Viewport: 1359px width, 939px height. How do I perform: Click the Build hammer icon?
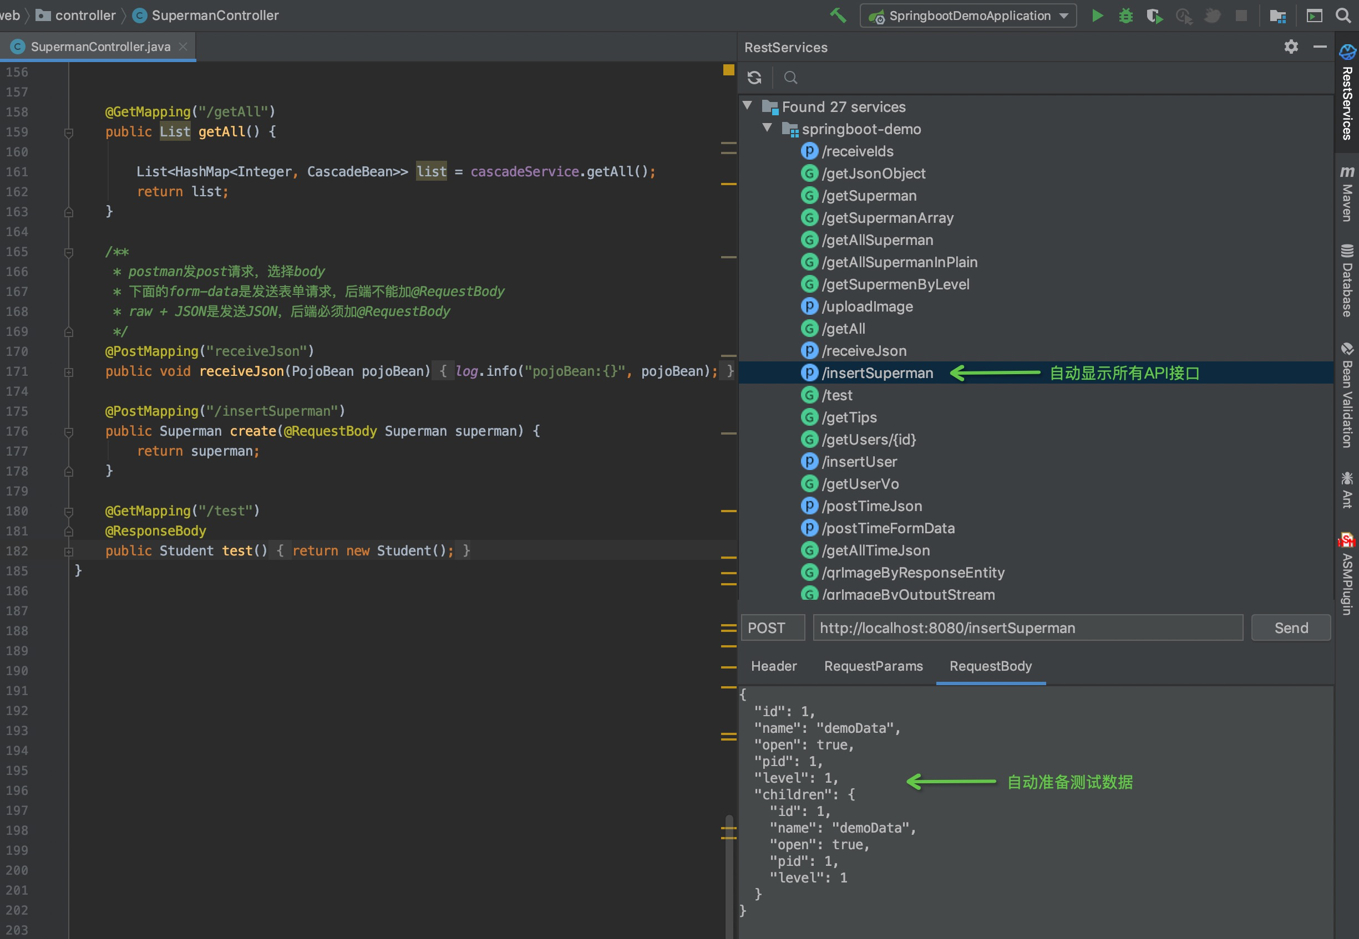point(838,16)
